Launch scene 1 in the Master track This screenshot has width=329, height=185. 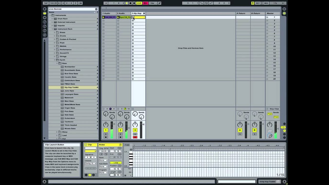pyautogui.click(x=267, y=17)
